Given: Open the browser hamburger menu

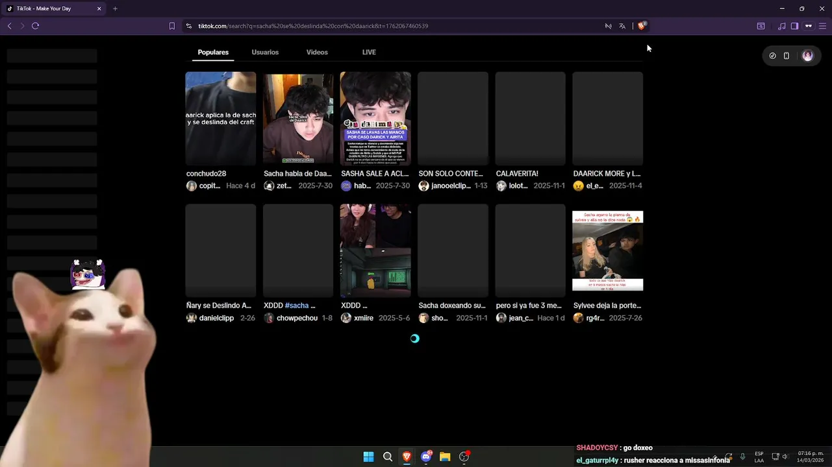Looking at the screenshot, I should 823,26.
